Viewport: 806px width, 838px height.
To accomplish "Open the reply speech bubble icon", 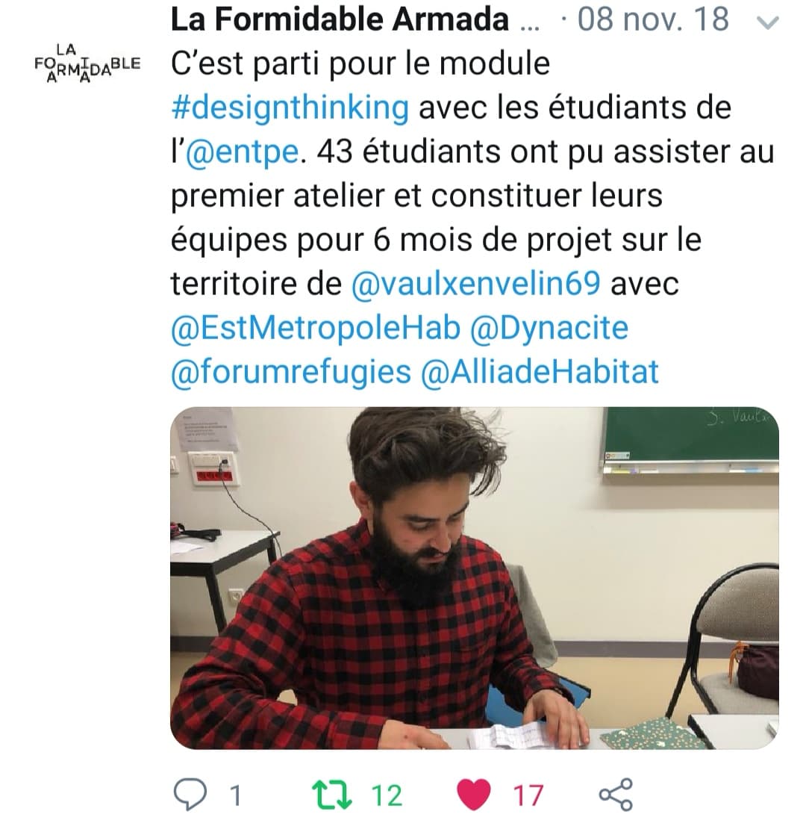I will [190, 795].
